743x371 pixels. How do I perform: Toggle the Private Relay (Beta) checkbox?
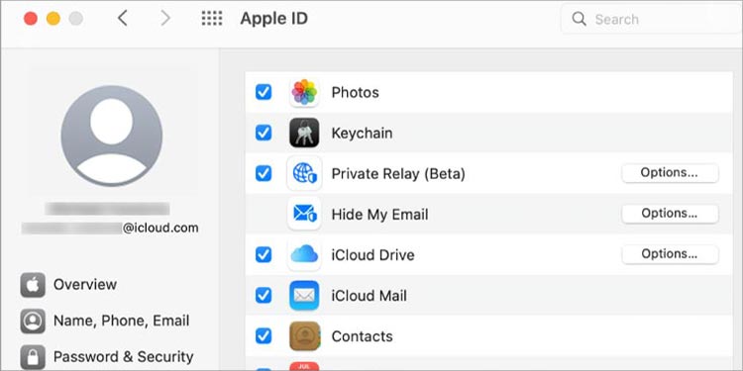tap(264, 174)
